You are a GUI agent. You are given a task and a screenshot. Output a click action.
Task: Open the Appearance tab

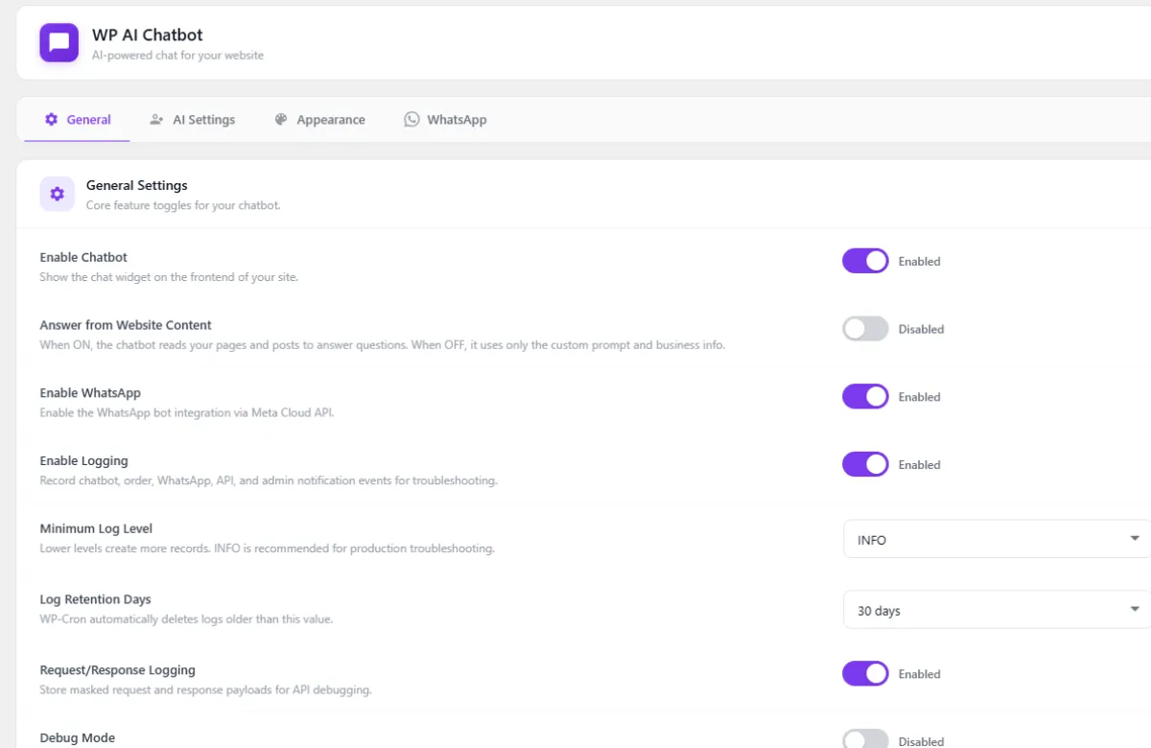click(x=319, y=120)
